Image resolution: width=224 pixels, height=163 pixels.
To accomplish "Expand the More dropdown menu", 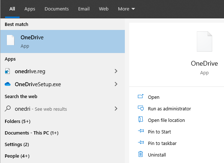I will pos(126,9).
